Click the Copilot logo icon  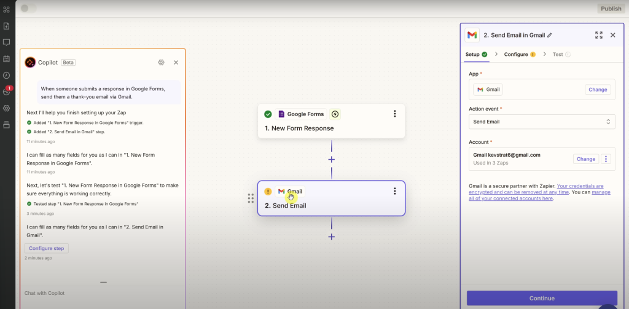[x=30, y=62]
